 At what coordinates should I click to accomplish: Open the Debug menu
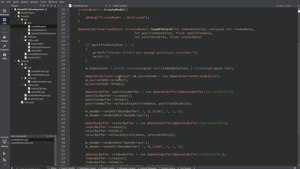[x=24, y=2]
